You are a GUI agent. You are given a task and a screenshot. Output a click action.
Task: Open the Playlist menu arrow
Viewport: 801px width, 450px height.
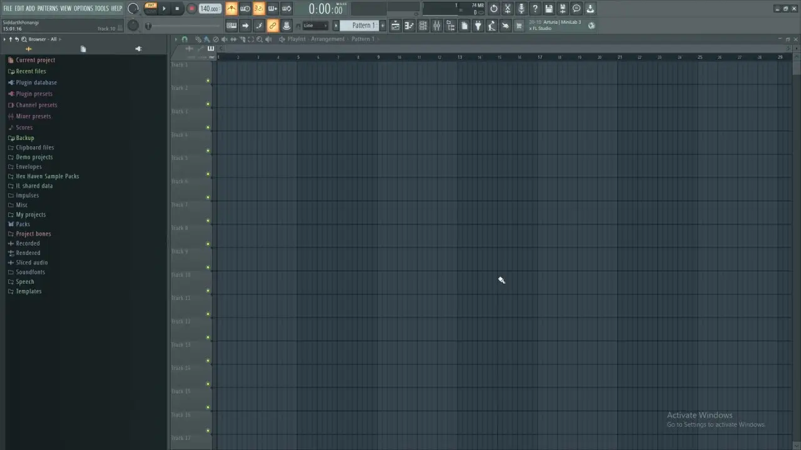pyautogui.click(x=176, y=39)
